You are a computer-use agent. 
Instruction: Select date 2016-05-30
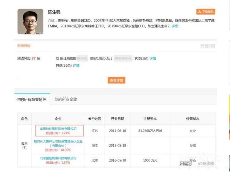pyautogui.click(x=117, y=160)
